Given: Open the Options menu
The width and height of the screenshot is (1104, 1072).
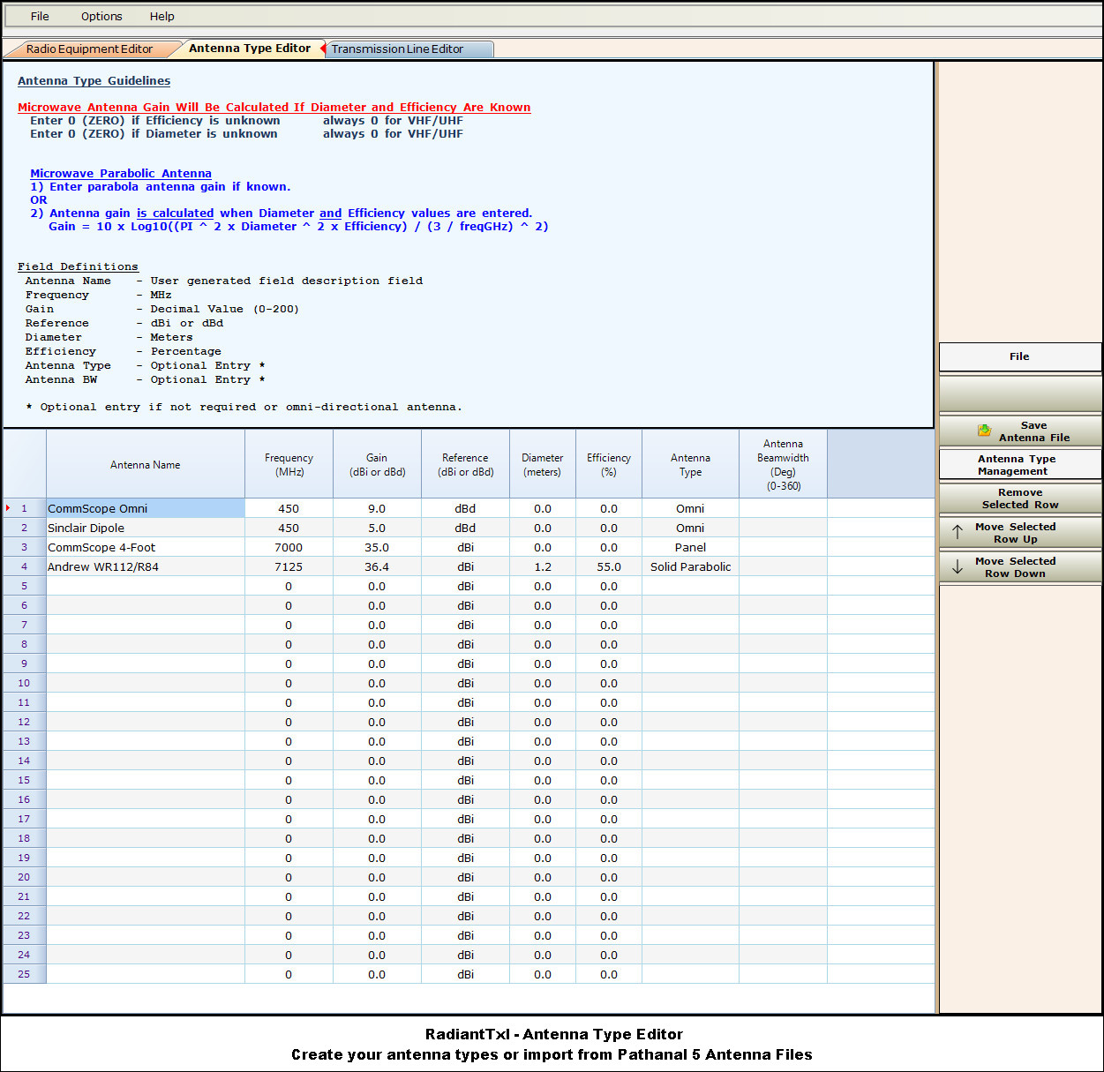Looking at the screenshot, I should pyautogui.click(x=101, y=16).
